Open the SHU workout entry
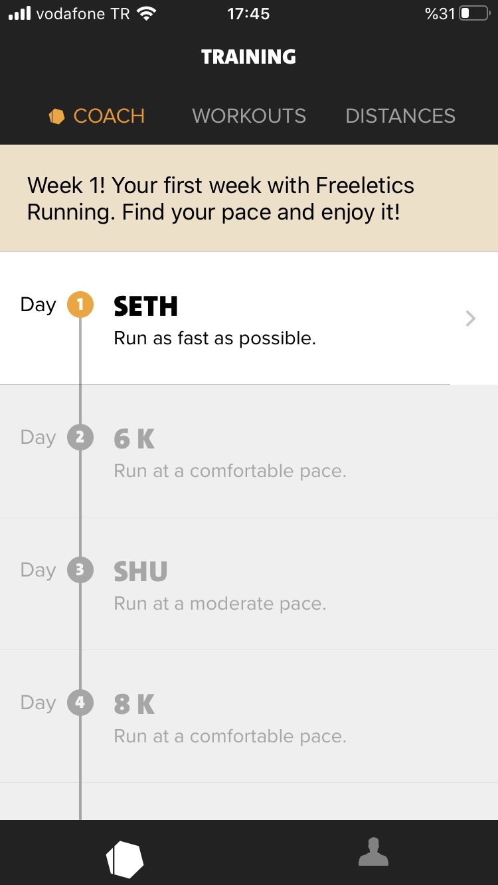The height and width of the screenshot is (885, 498). point(141,572)
